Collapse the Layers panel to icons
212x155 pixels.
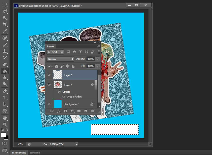coord(95,42)
